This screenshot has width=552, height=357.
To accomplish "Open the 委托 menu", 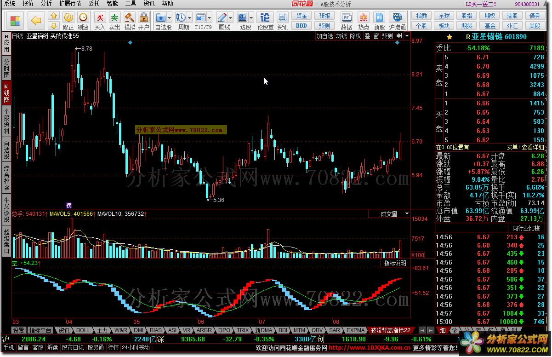I will pyautogui.click(x=94, y=4).
